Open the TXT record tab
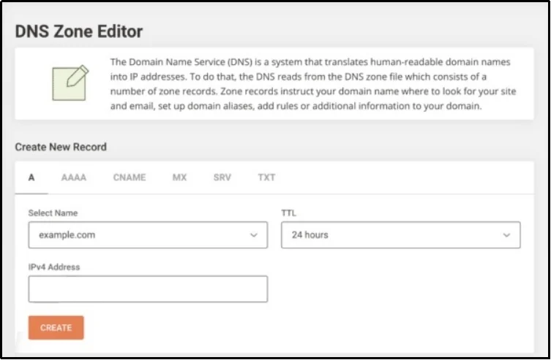Screen dimensions: 551x360 [266, 177]
